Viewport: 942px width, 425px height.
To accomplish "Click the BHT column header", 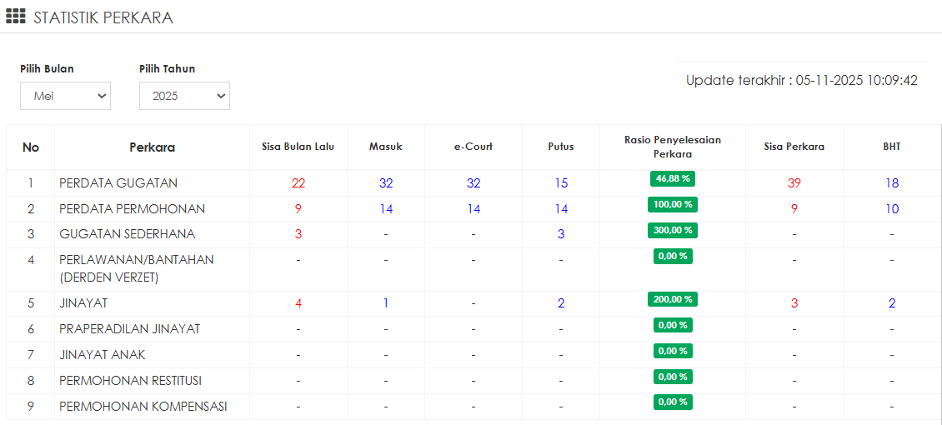I will (891, 147).
